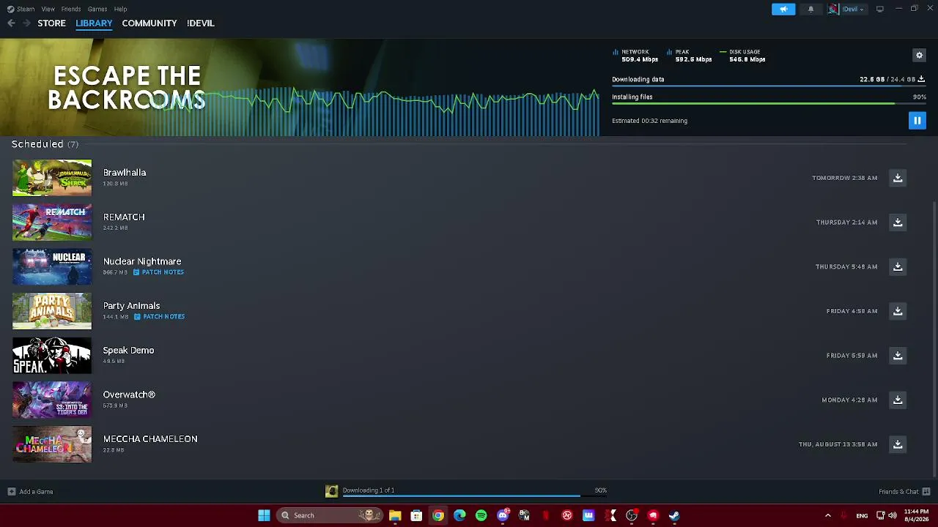Click the Downloading data progress bar

[768, 86]
